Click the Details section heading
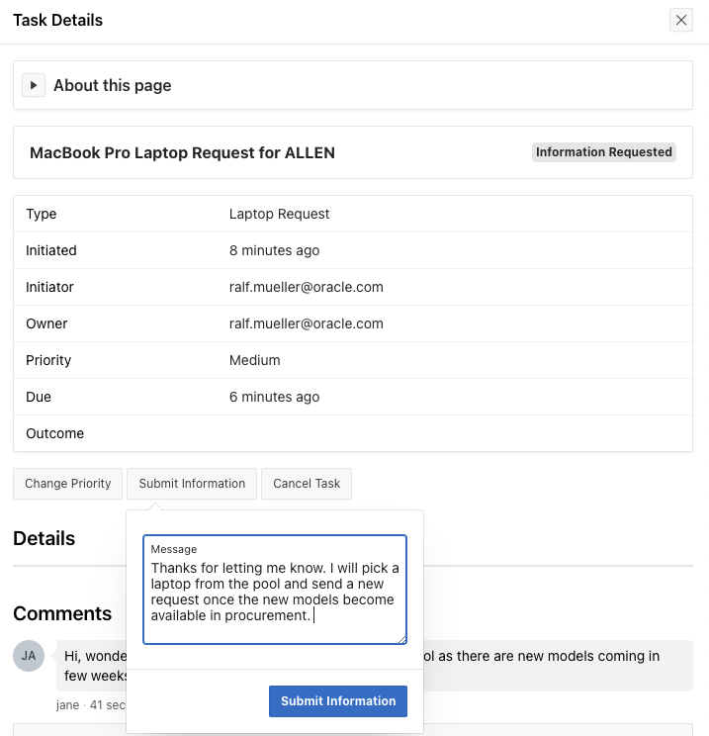Screen dimensions: 709x736 click(44, 538)
